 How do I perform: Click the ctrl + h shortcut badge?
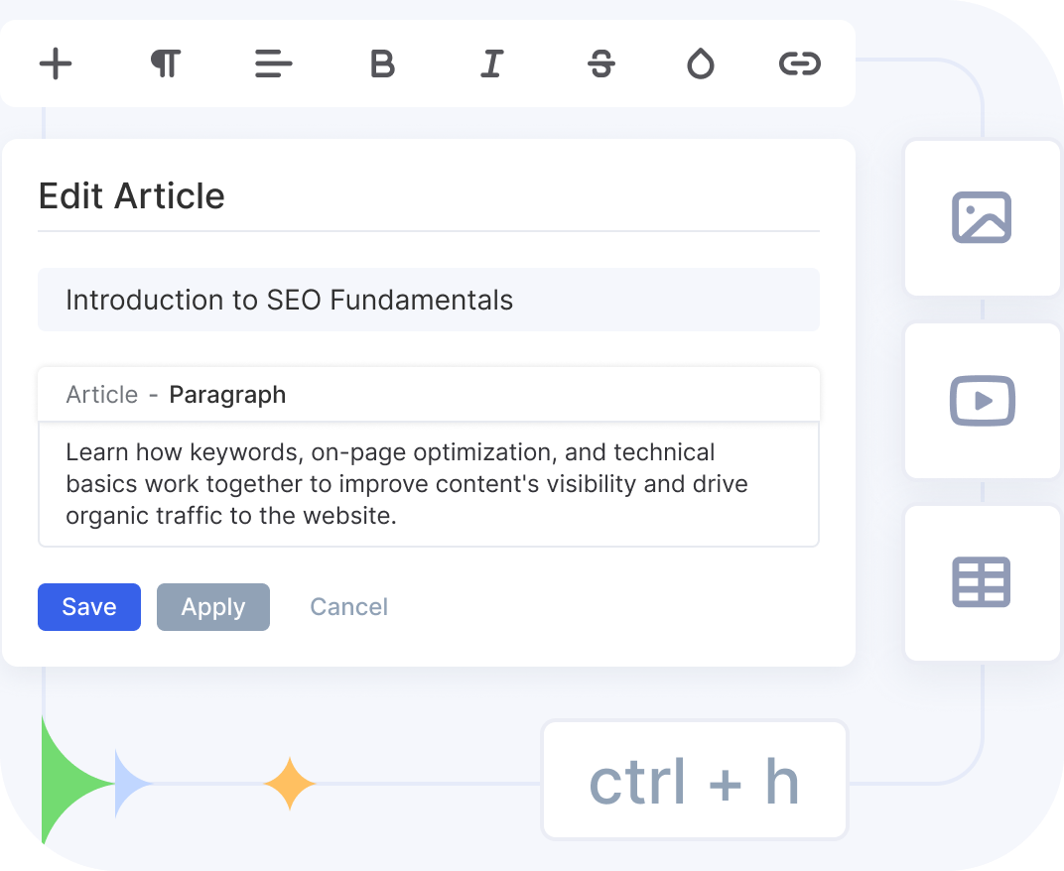pos(694,782)
